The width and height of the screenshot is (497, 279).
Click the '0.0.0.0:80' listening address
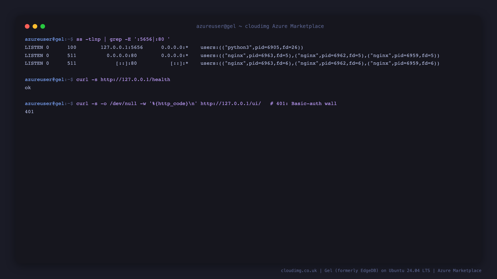(x=122, y=55)
